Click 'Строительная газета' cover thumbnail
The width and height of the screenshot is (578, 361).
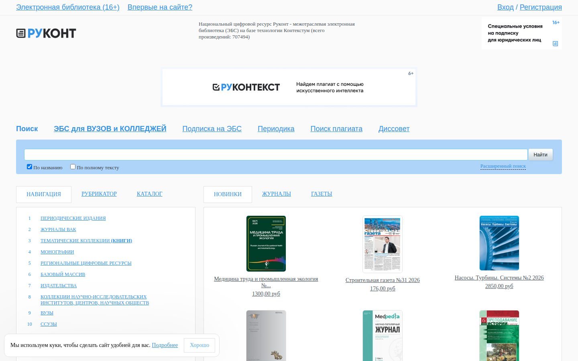pyautogui.click(x=383, y=244)
